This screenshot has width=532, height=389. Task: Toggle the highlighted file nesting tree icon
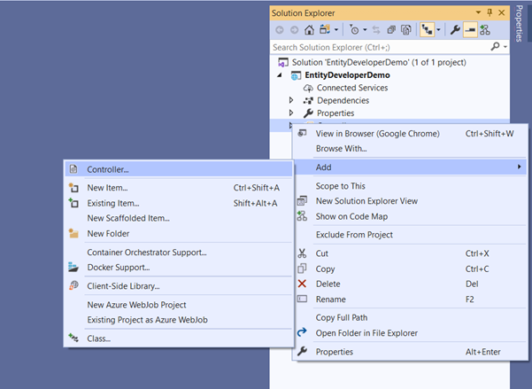click(x=428, y=30)
